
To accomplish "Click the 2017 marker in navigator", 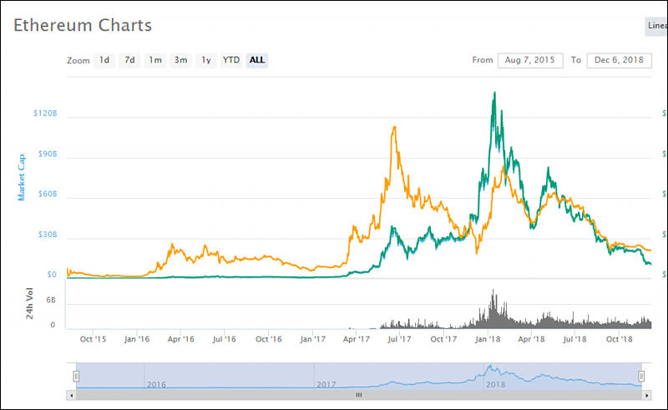I will (x=326, y=384).
